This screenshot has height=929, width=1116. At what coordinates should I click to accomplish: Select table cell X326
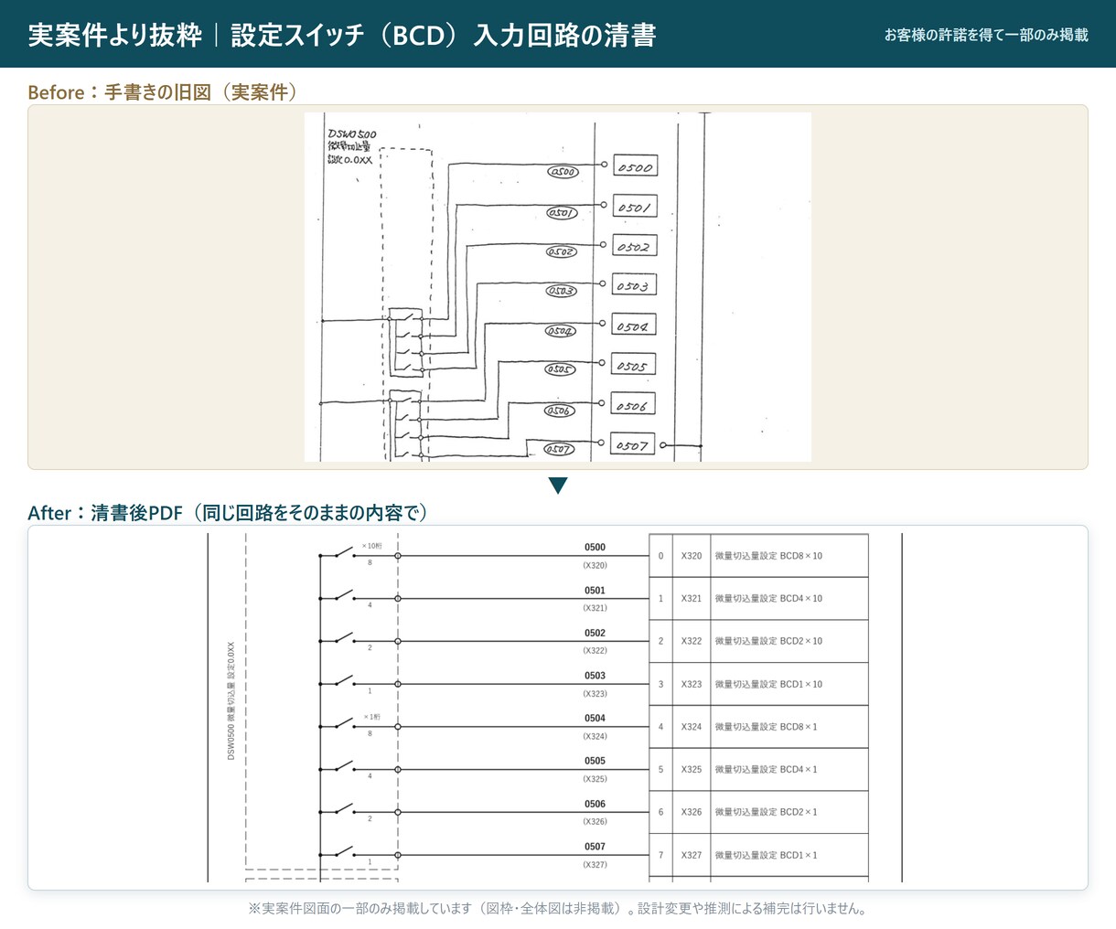692,812
